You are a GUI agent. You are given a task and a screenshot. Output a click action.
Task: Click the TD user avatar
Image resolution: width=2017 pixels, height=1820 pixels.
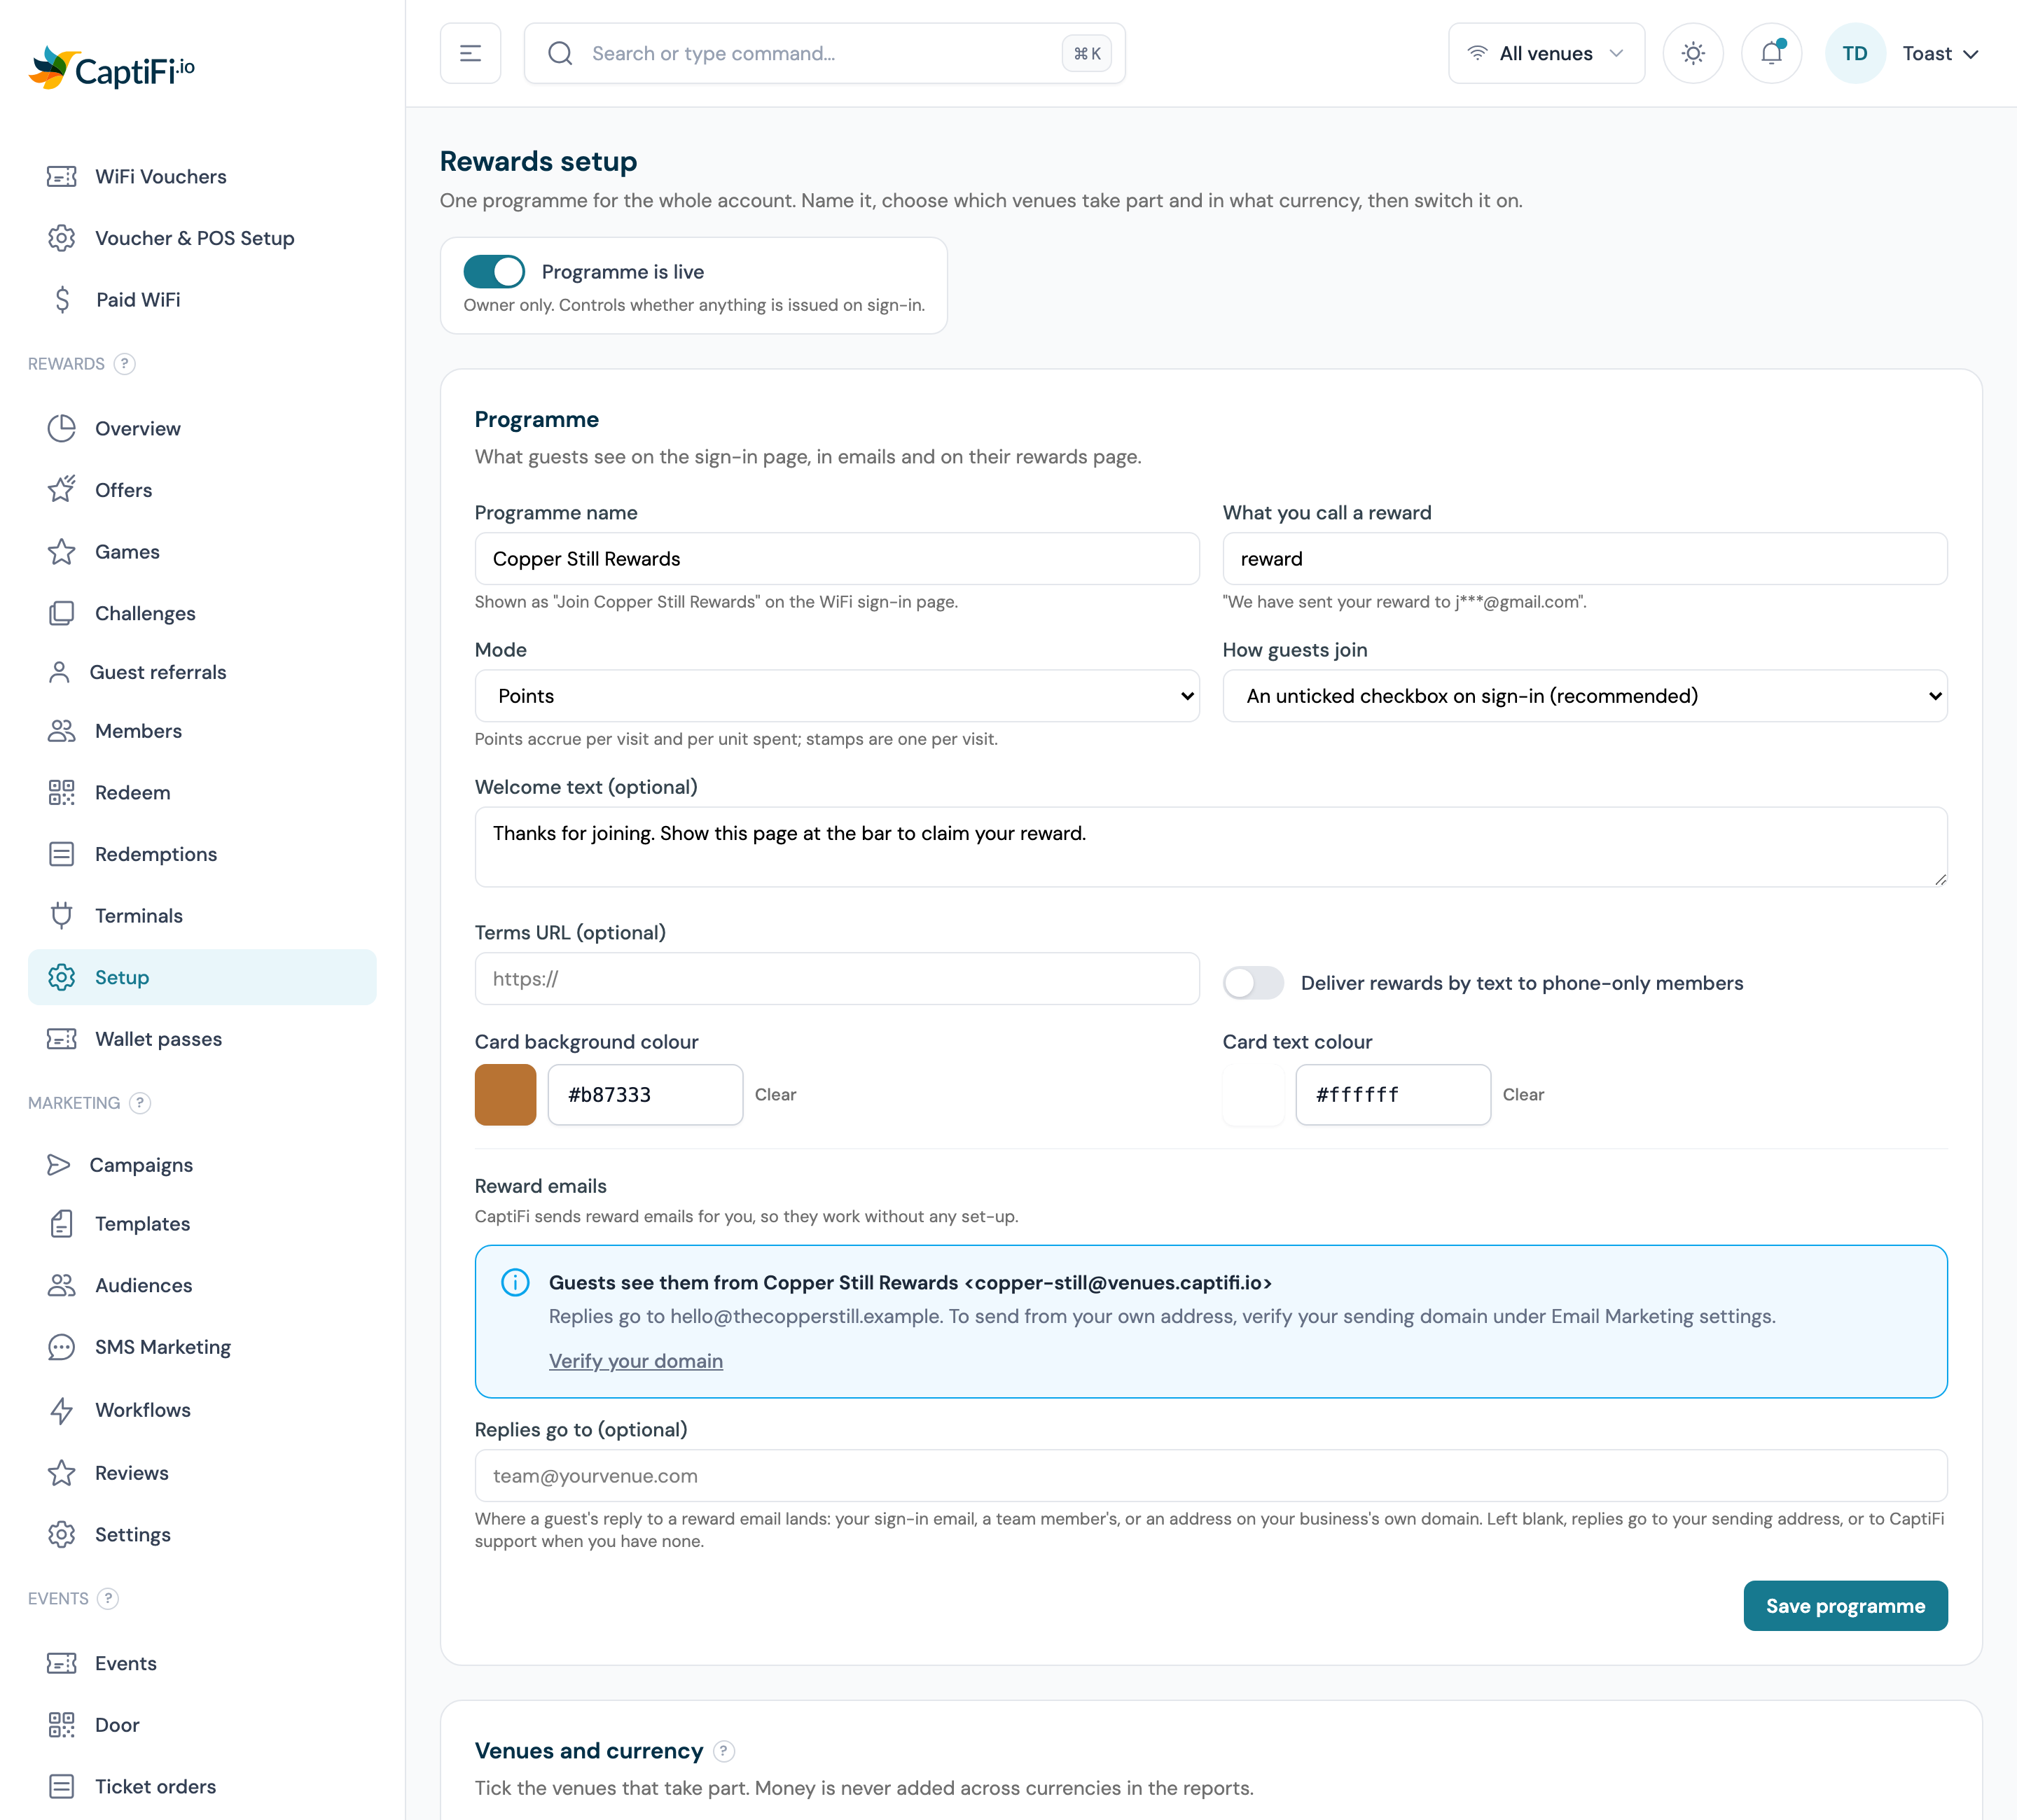pos(1855,53)
